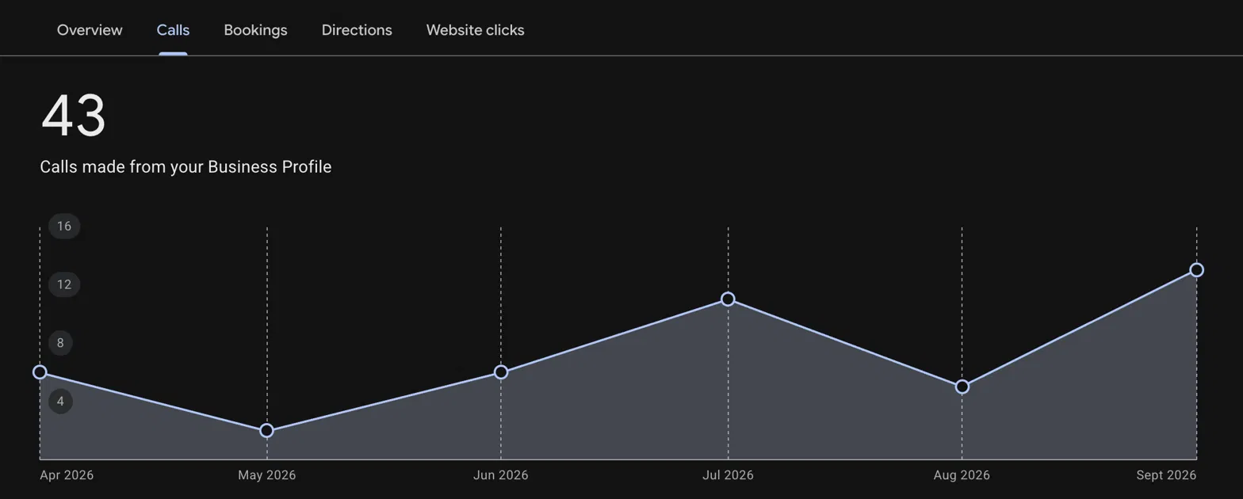Click the 8 y-axis label

click(x=60, y=343)
